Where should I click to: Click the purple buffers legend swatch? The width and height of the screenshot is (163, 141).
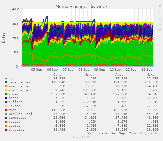(x=6, y=102)
